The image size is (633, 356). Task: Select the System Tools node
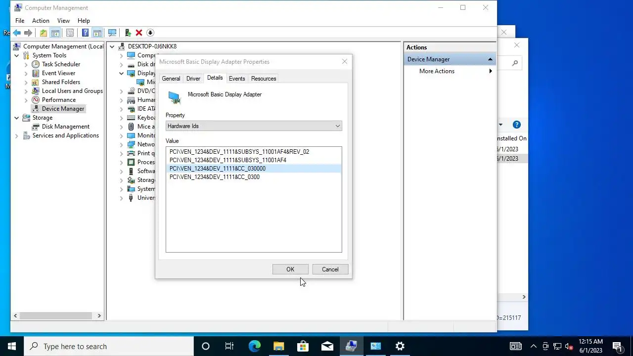(x=49, y=55)
